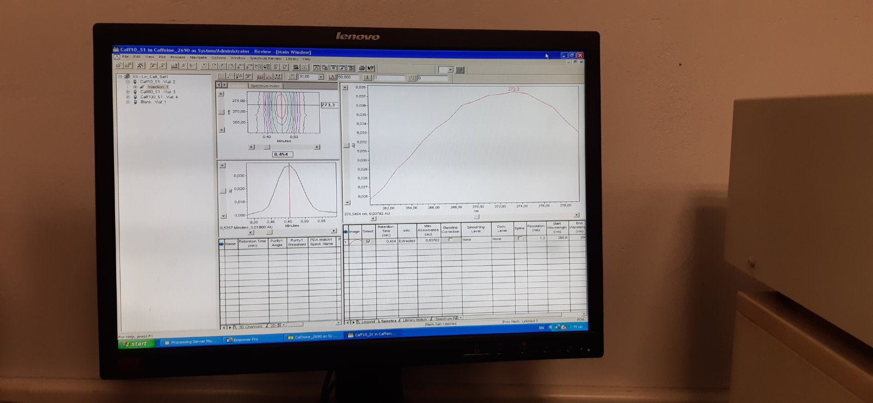Click the print toolbar icon
The width and height of the screenshot is (873, 403).
click(362, 68)
